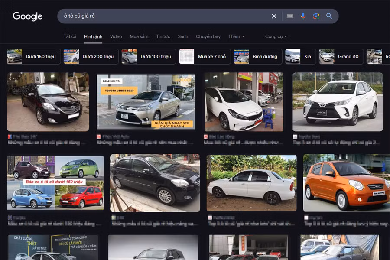Open the on-screen keyboard icon
390x260 pixels.
point(290,16)
